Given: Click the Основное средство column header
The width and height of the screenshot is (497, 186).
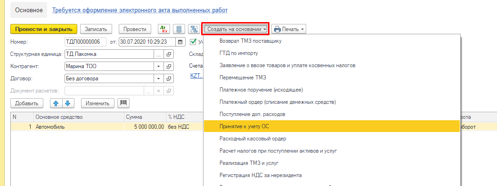Looking at the screenshot, I should click(79, 117).
